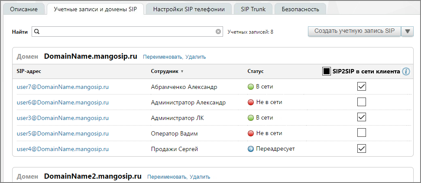Click employee name Абрамченко Александр
This screenshot has height=183, width=421.
pos(184,87)
